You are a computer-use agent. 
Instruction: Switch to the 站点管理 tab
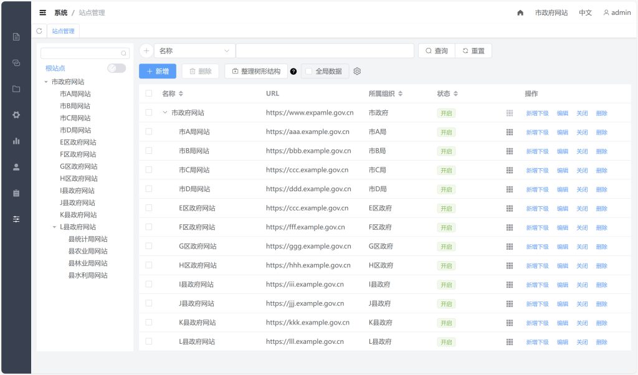63,31
